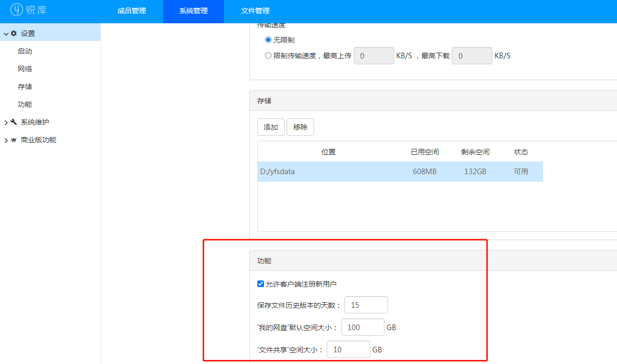Click the 最高下载 speed input field
The width and height of the screenshot is (617, 364).
[x=472, y=56]
